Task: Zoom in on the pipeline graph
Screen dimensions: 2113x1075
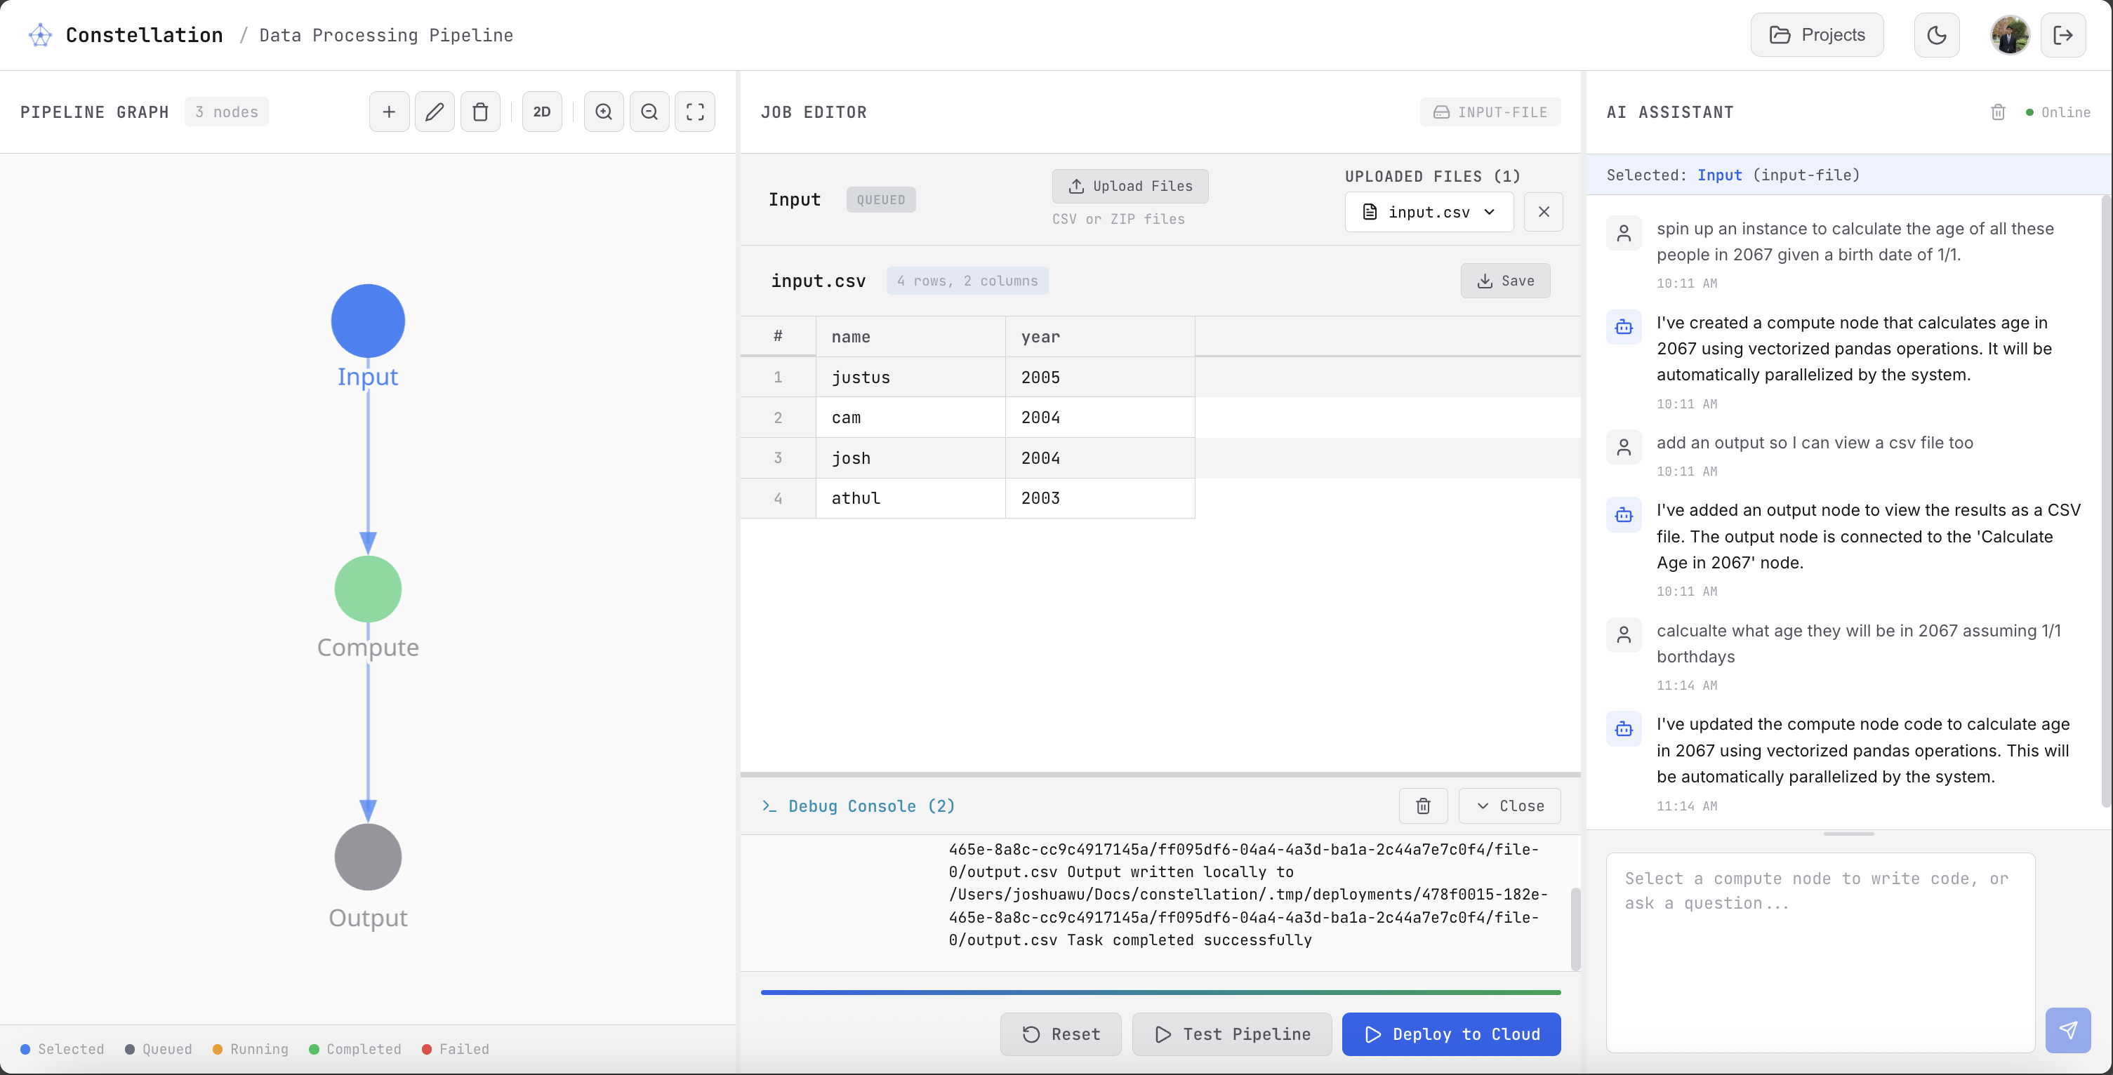Action: [604, 112]
